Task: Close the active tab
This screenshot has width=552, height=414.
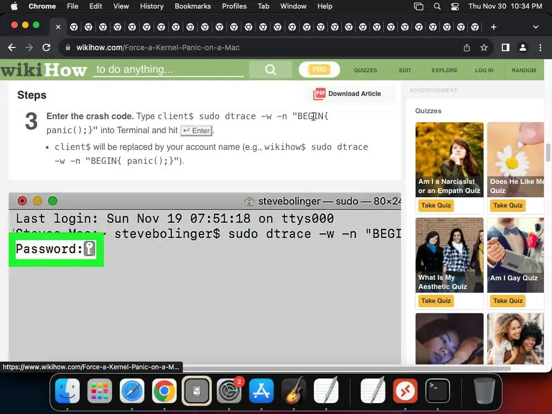Action: point(58,27)
